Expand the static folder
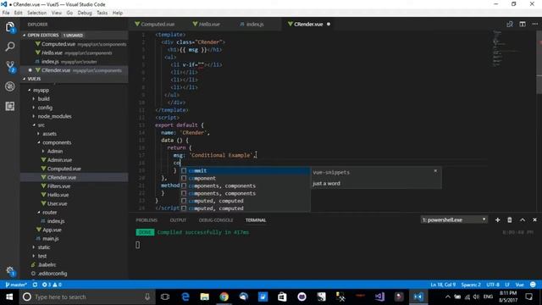This screenshot has width=542, height=305. (43, 247)
